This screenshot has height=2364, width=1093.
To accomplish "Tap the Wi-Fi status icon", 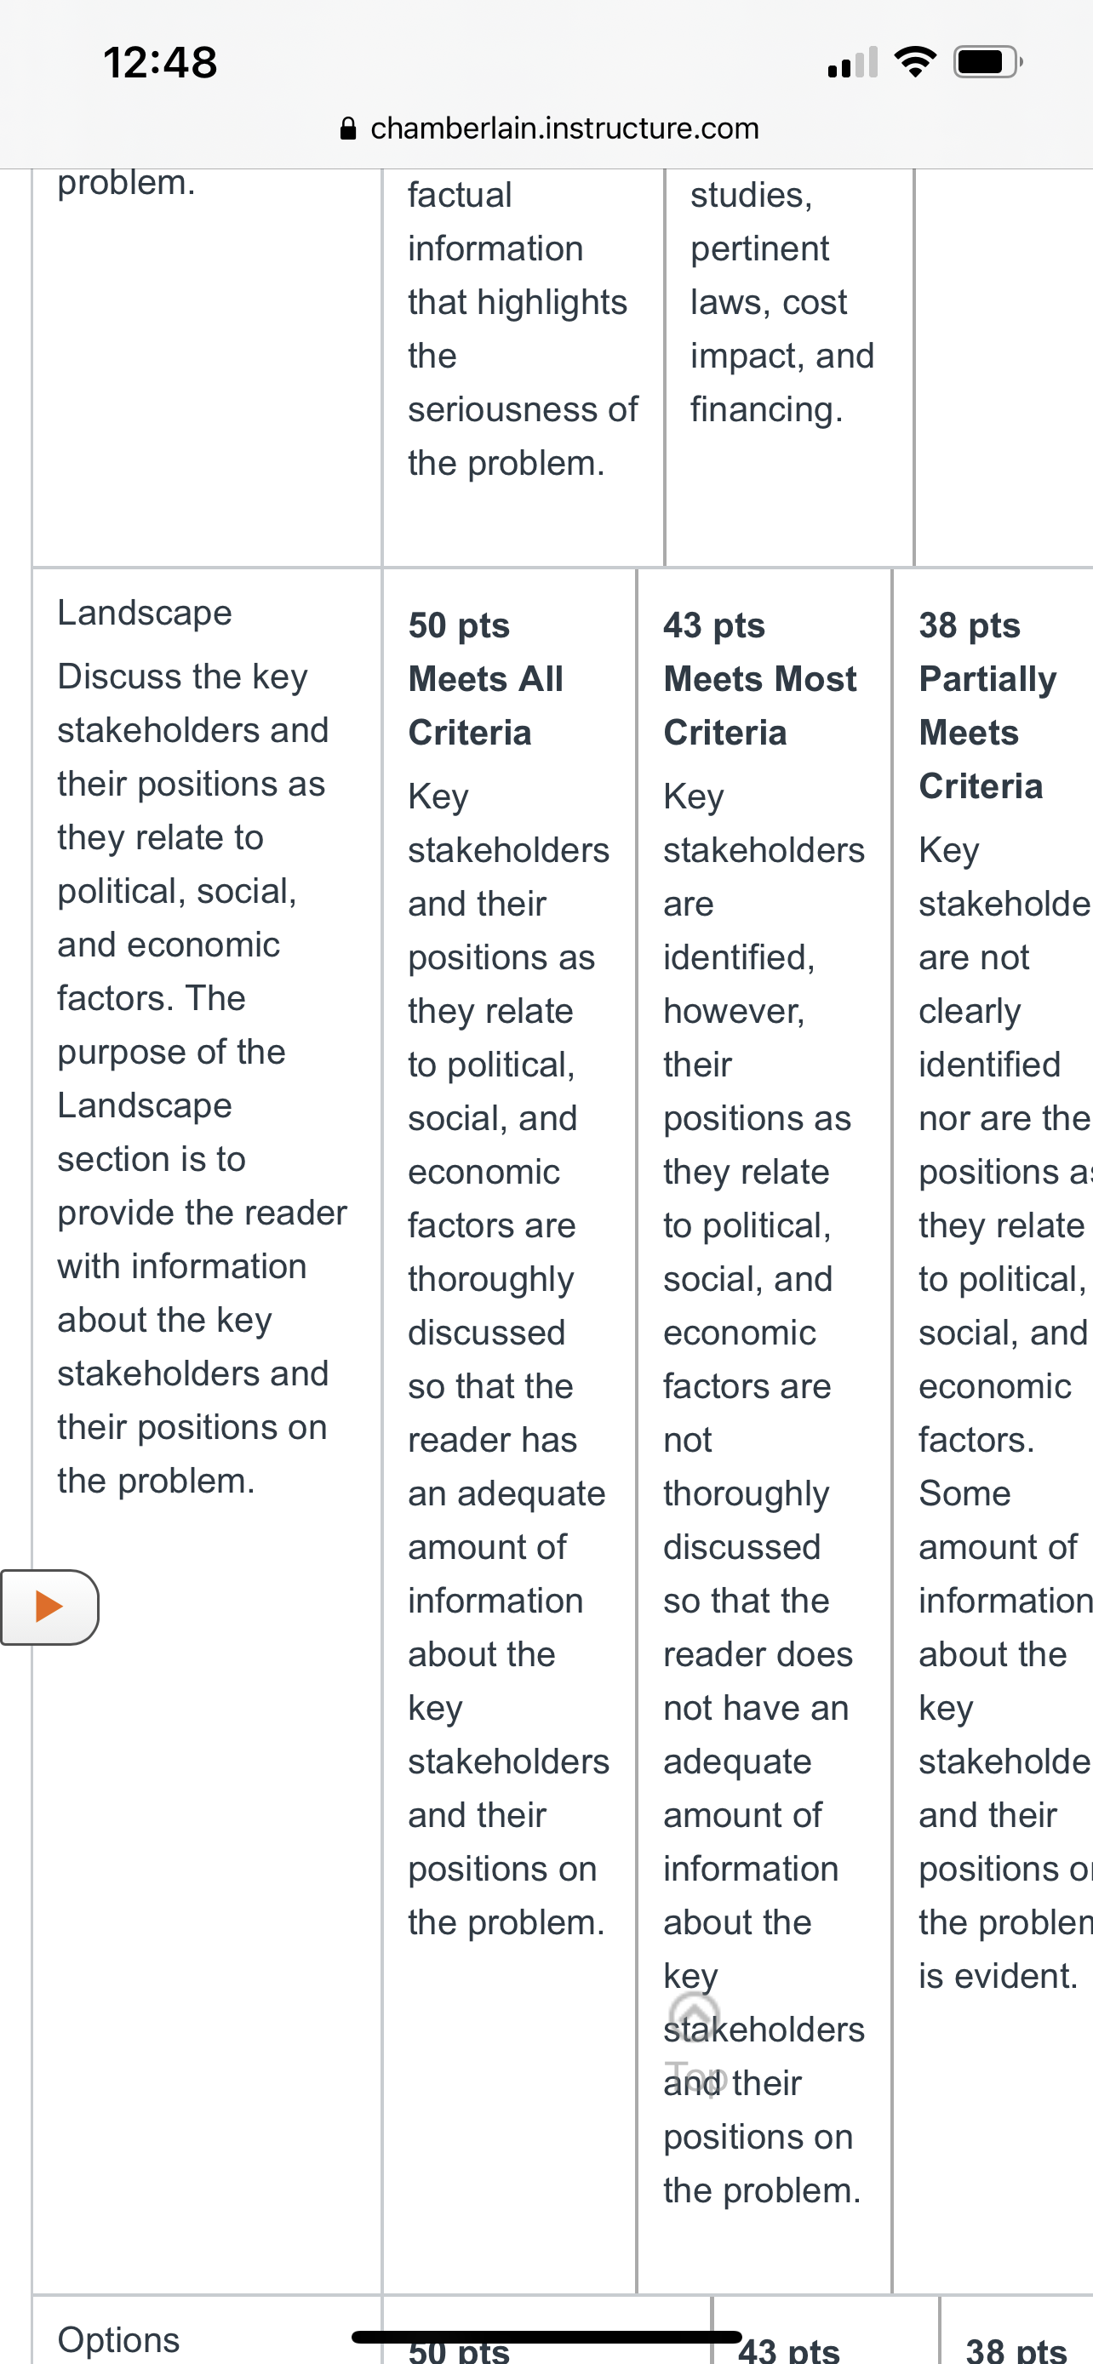I will tap(915, 62).
